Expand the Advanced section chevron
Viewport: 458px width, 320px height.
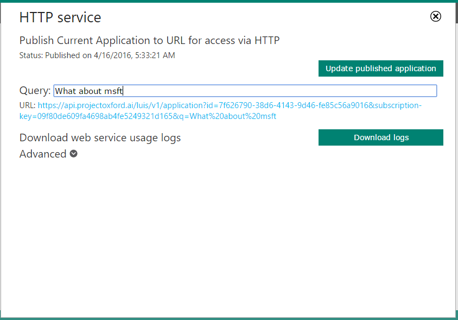point(74,154)
